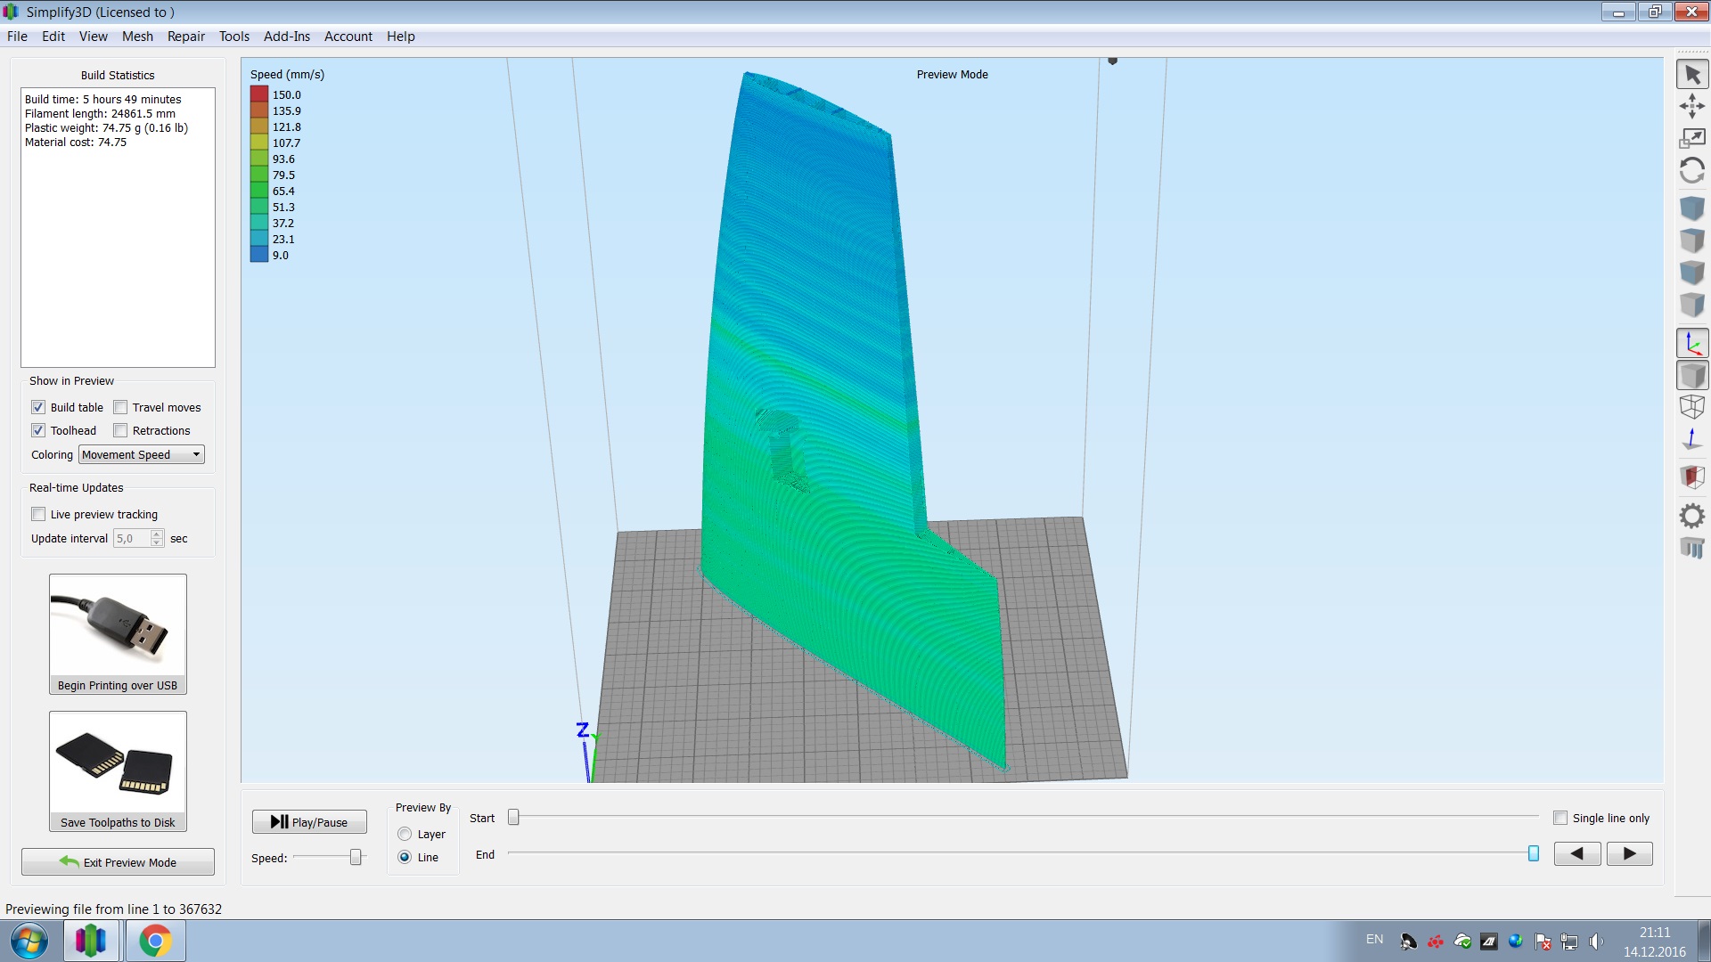1711x962 pixels.
Task: Select the arrow selection tool
Action: (1691, 76)
